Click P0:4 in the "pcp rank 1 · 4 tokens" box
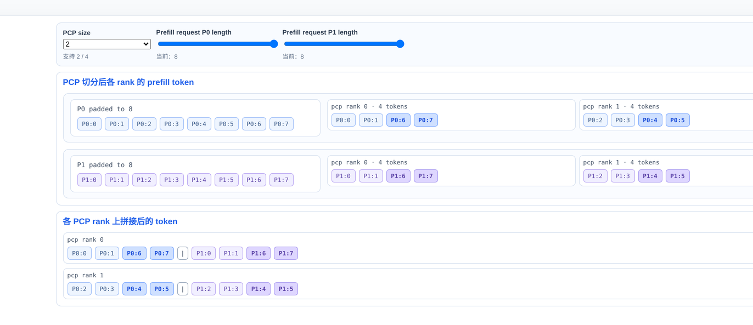This screenshot has width=753, height=325. [650, 120]
